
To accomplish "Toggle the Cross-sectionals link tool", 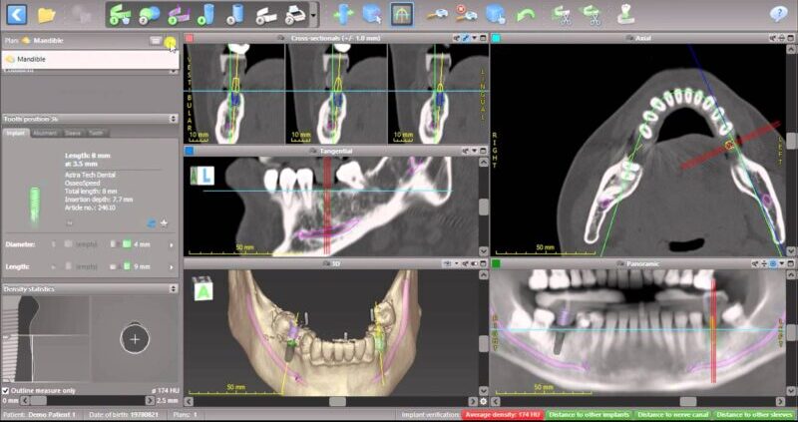I will [x=466, y=38].
